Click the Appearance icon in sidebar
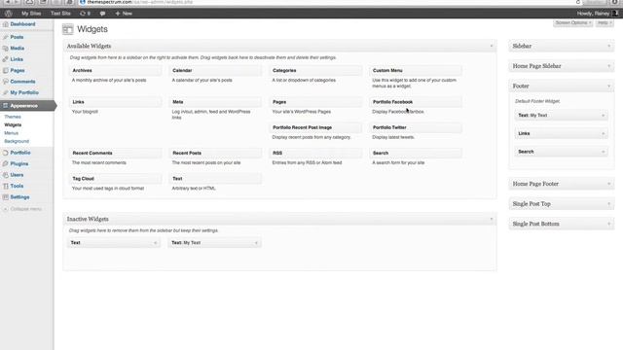The width and height of the screenshot is (623, 350). click(x=6, y=106)
